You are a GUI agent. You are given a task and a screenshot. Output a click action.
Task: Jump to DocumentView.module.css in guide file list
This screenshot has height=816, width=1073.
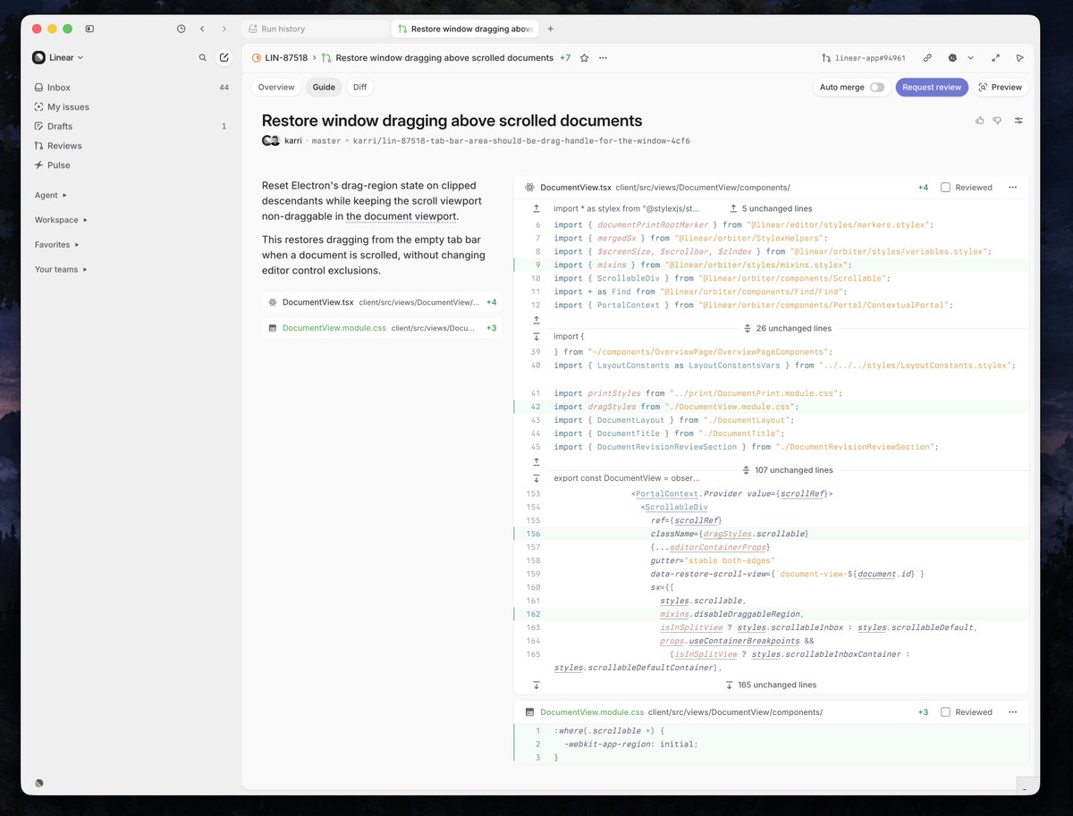click(382, 328)
